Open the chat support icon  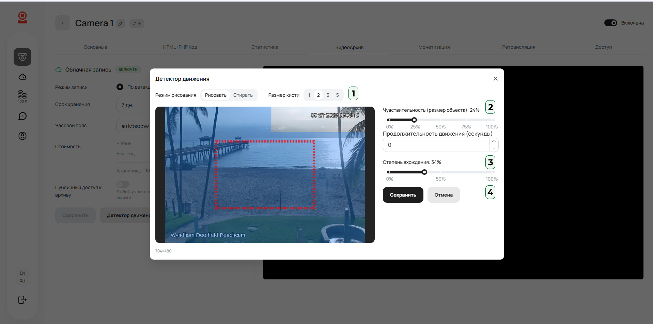(22, 116)
